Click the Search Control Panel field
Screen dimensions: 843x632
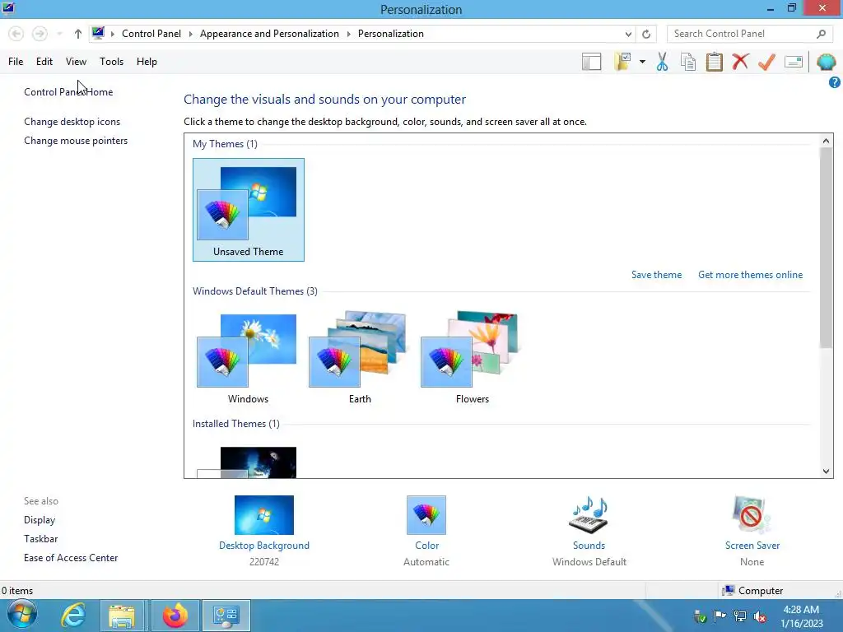tap(748, 33)
